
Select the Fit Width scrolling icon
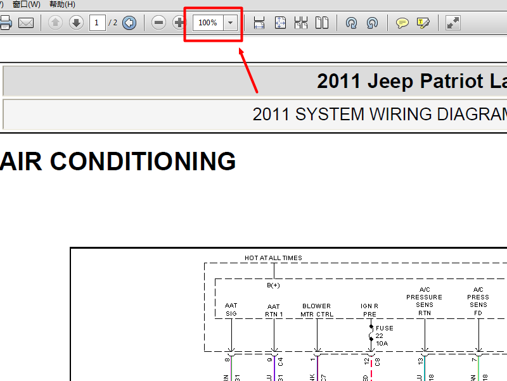click(259, 23)
